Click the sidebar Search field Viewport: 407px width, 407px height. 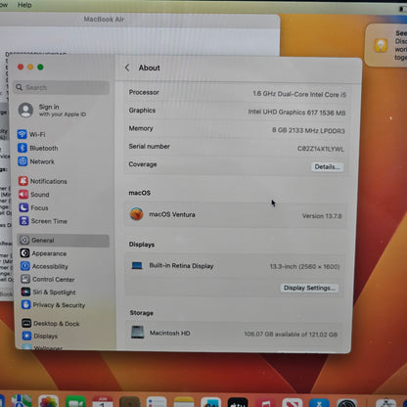tap(62, 87)
